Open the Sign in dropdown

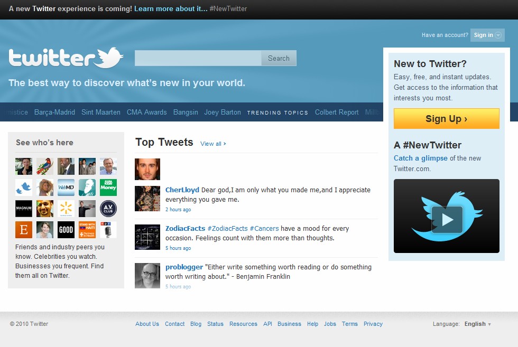[x=487, y=35]
